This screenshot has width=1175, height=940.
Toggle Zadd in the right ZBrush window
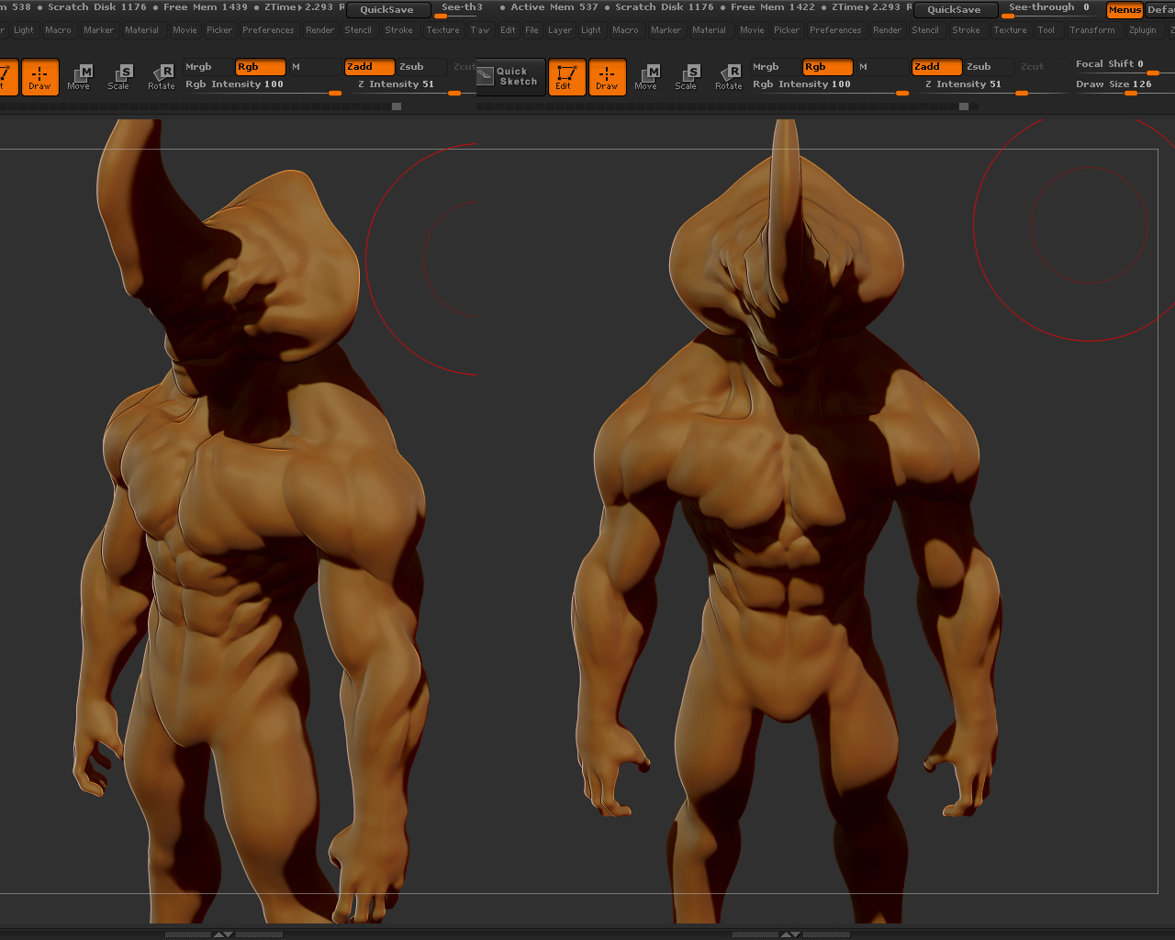pos(937,67)
